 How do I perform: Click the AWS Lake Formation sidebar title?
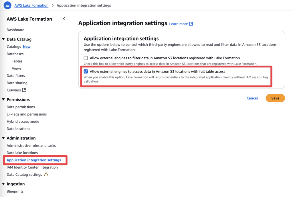pyautogui.click(x=29, y=19)
